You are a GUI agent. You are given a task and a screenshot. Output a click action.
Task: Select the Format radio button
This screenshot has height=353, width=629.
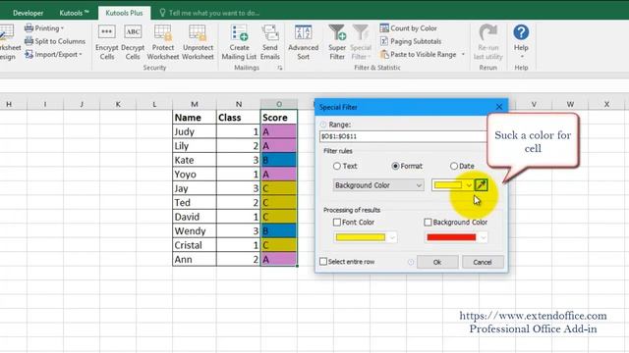(395, 166)
